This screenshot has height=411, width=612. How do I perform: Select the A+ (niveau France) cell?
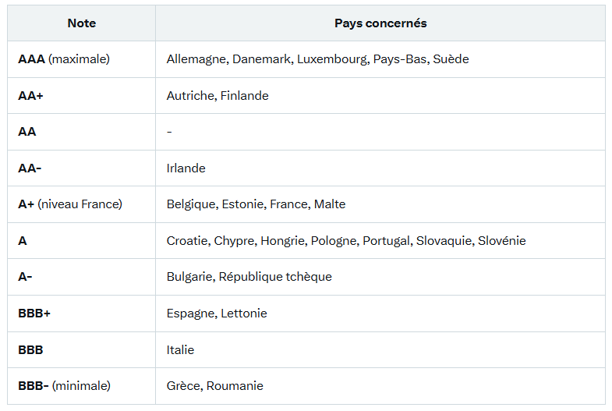[x=82, y=204]
